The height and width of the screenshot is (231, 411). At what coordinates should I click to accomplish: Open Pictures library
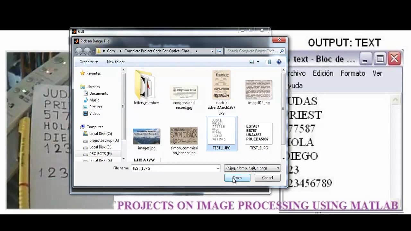(92, 107)
